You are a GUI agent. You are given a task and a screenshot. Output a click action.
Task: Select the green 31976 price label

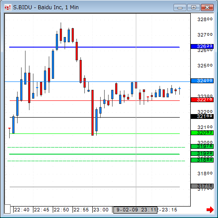click(202, 146)
